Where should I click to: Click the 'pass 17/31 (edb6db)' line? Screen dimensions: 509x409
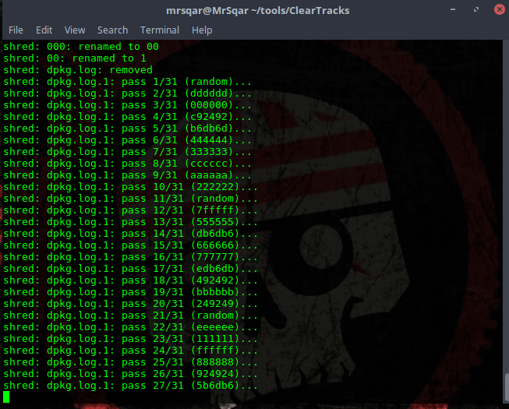click(x=129, y=268)
